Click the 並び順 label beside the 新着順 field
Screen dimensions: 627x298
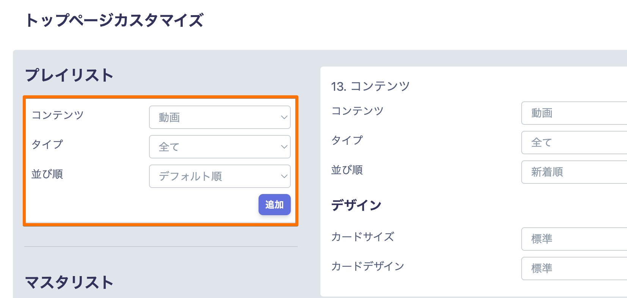pyautogui.click(x=347, y=170)
